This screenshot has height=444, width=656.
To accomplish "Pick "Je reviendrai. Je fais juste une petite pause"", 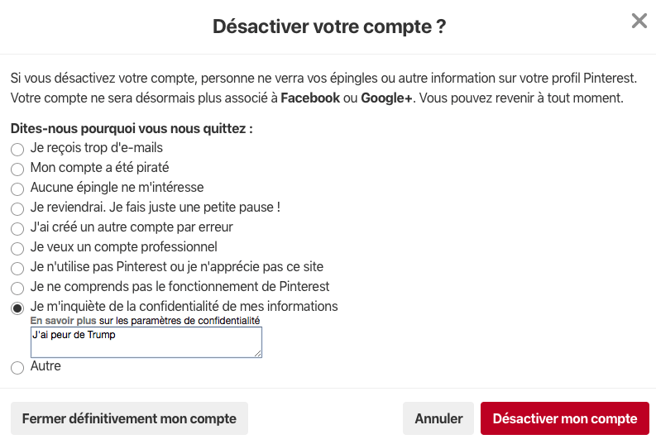I will (x=17, y=209).
